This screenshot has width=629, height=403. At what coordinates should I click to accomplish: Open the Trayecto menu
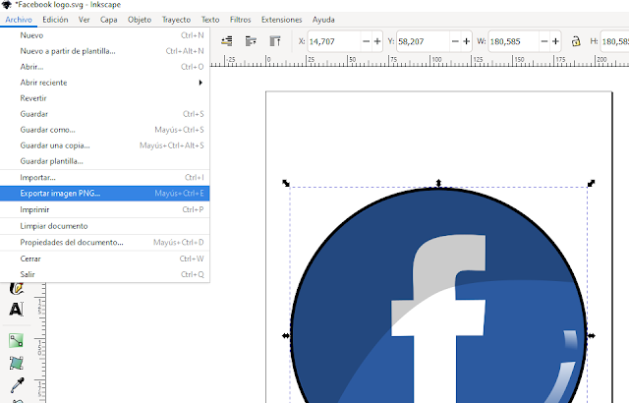click(x=176, y=20)
